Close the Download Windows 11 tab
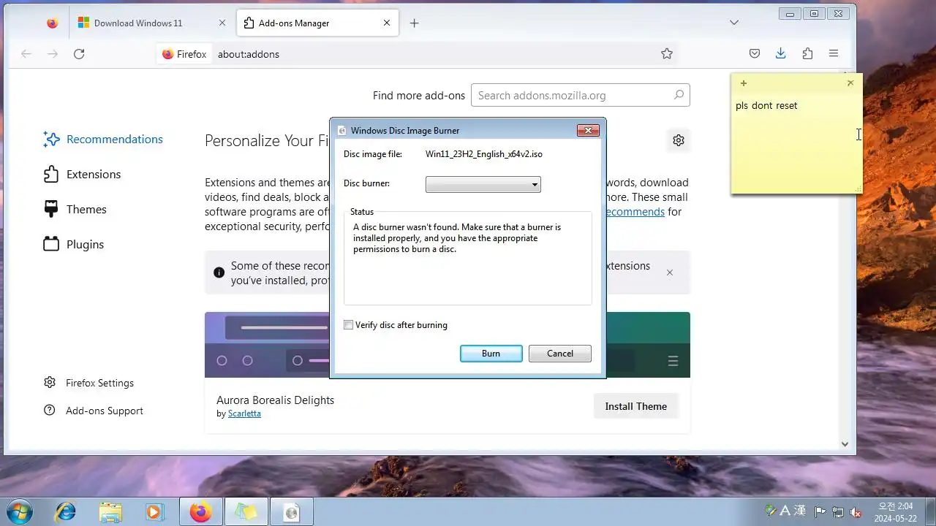Screen dimensions: 936x526 (222, 23)
